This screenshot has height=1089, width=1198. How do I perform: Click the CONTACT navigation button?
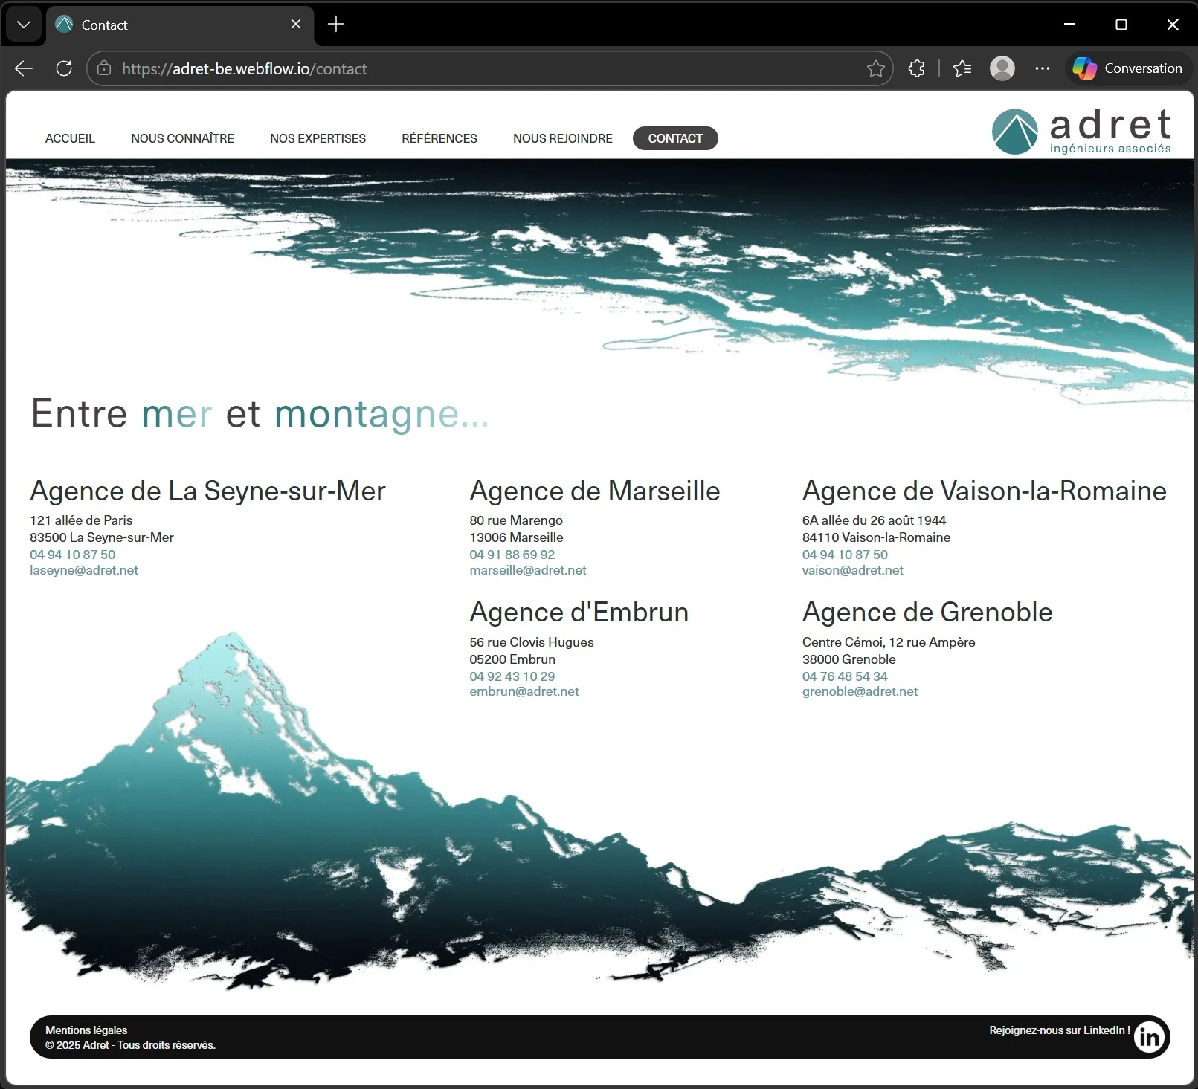coord(674,138)
